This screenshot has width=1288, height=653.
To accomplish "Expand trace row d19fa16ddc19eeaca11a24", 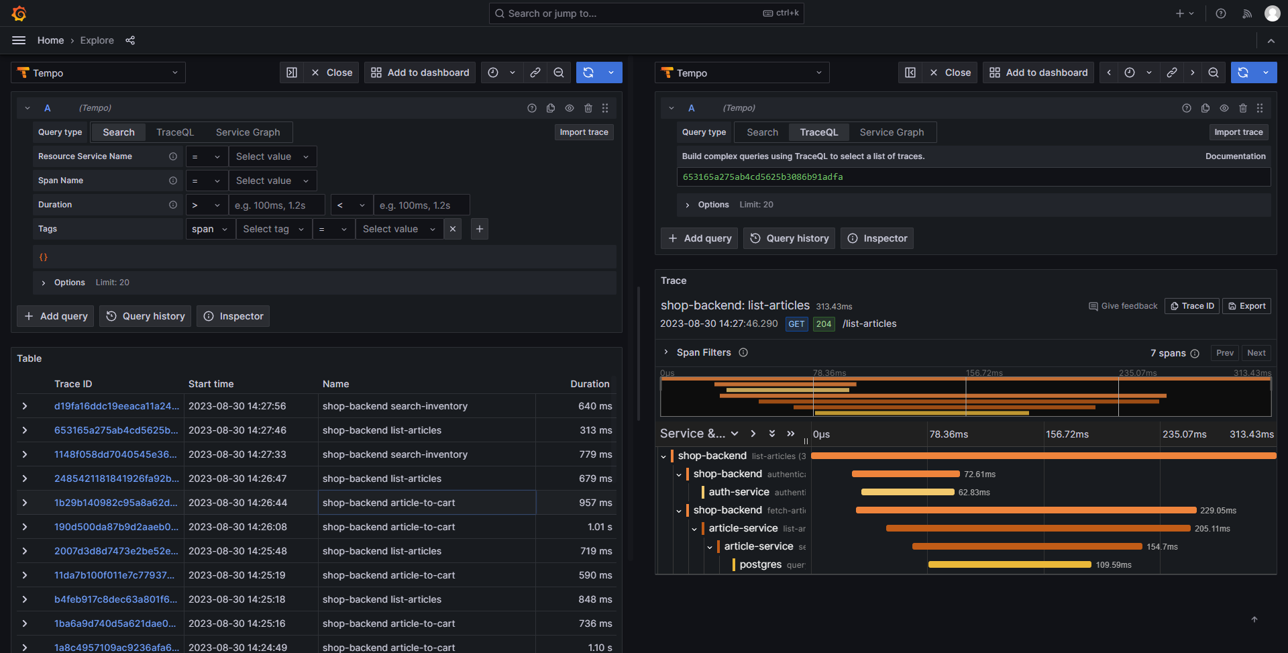I will (x=25, y=406).
